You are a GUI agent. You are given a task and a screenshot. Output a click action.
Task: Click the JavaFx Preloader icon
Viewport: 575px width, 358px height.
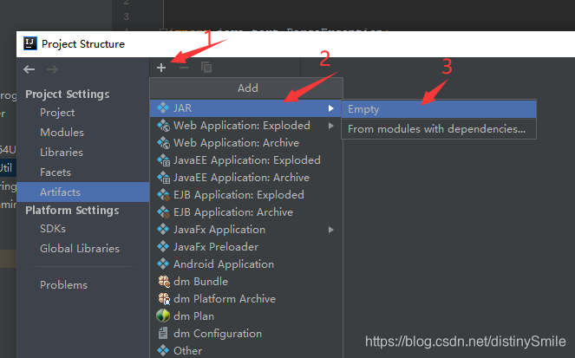[163, 246]
